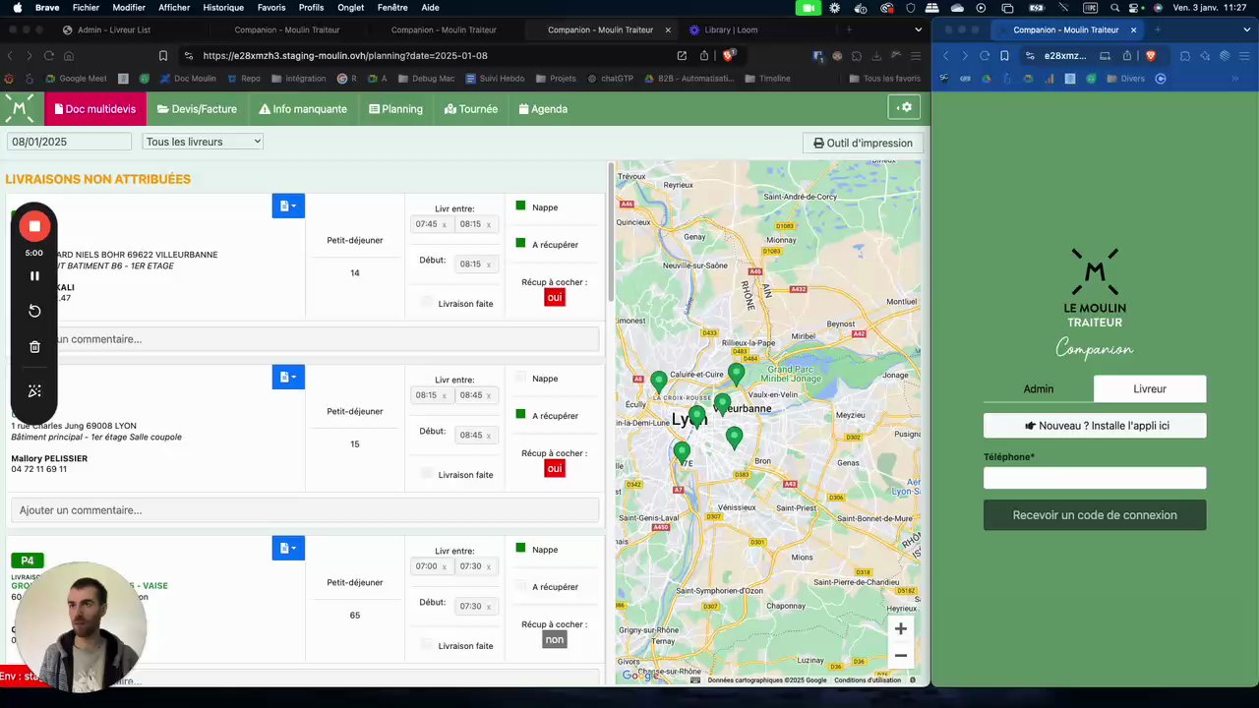
Task: Select the map marker near Caluire-et-Cuire
Action: point(659,383)
